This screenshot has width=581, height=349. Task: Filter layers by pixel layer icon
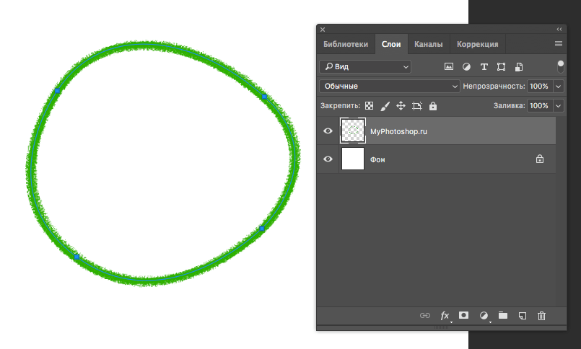[x=449, y=66]
